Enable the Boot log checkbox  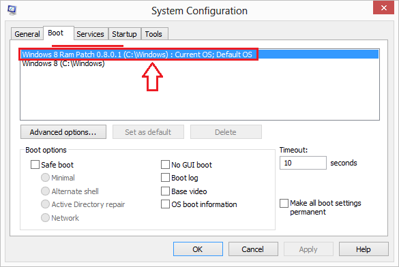pos(166,178)
